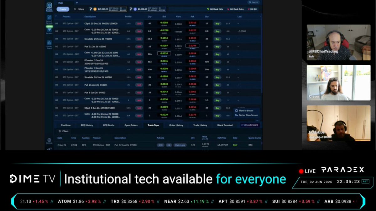Click the RFQ action pill in trade tape

pyautogui.click(x=160, y=145)
